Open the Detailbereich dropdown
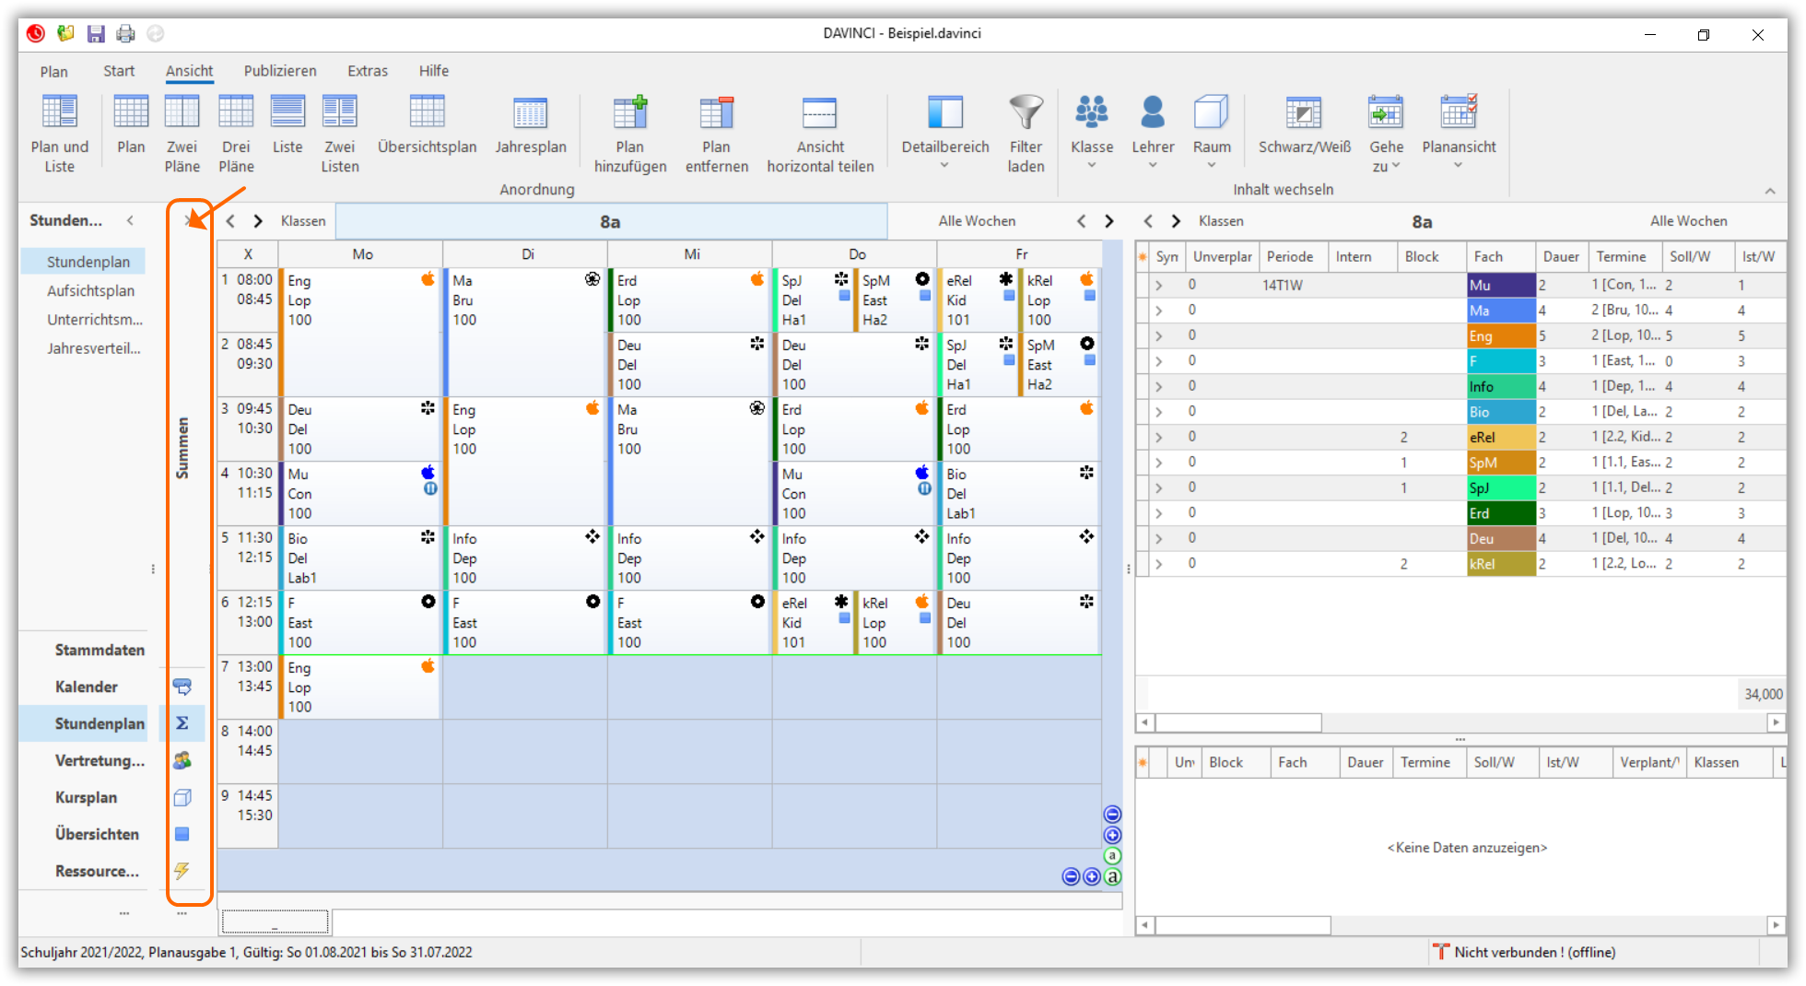This screenshot has height=986, width=1806. [944, 134]
